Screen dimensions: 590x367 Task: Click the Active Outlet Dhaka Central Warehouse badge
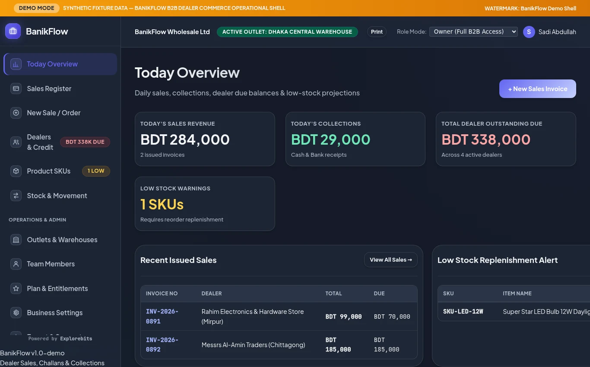tap(287, 32)
